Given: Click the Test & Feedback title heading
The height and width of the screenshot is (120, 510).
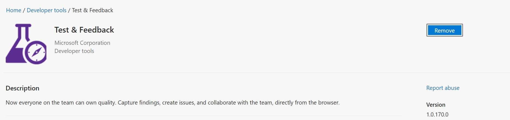Looking at the screenshot, I should coord(84,30).
